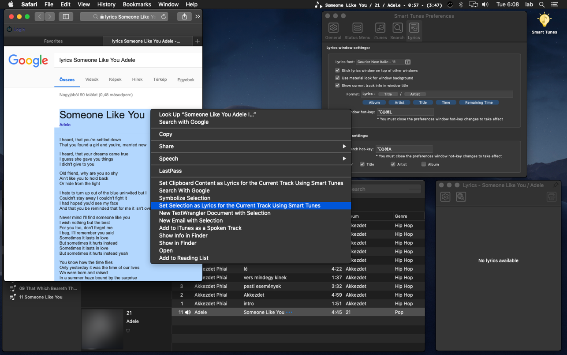
Task: Open the Search preferences pane
Action: pyautogui.click(x=397, y=31)
